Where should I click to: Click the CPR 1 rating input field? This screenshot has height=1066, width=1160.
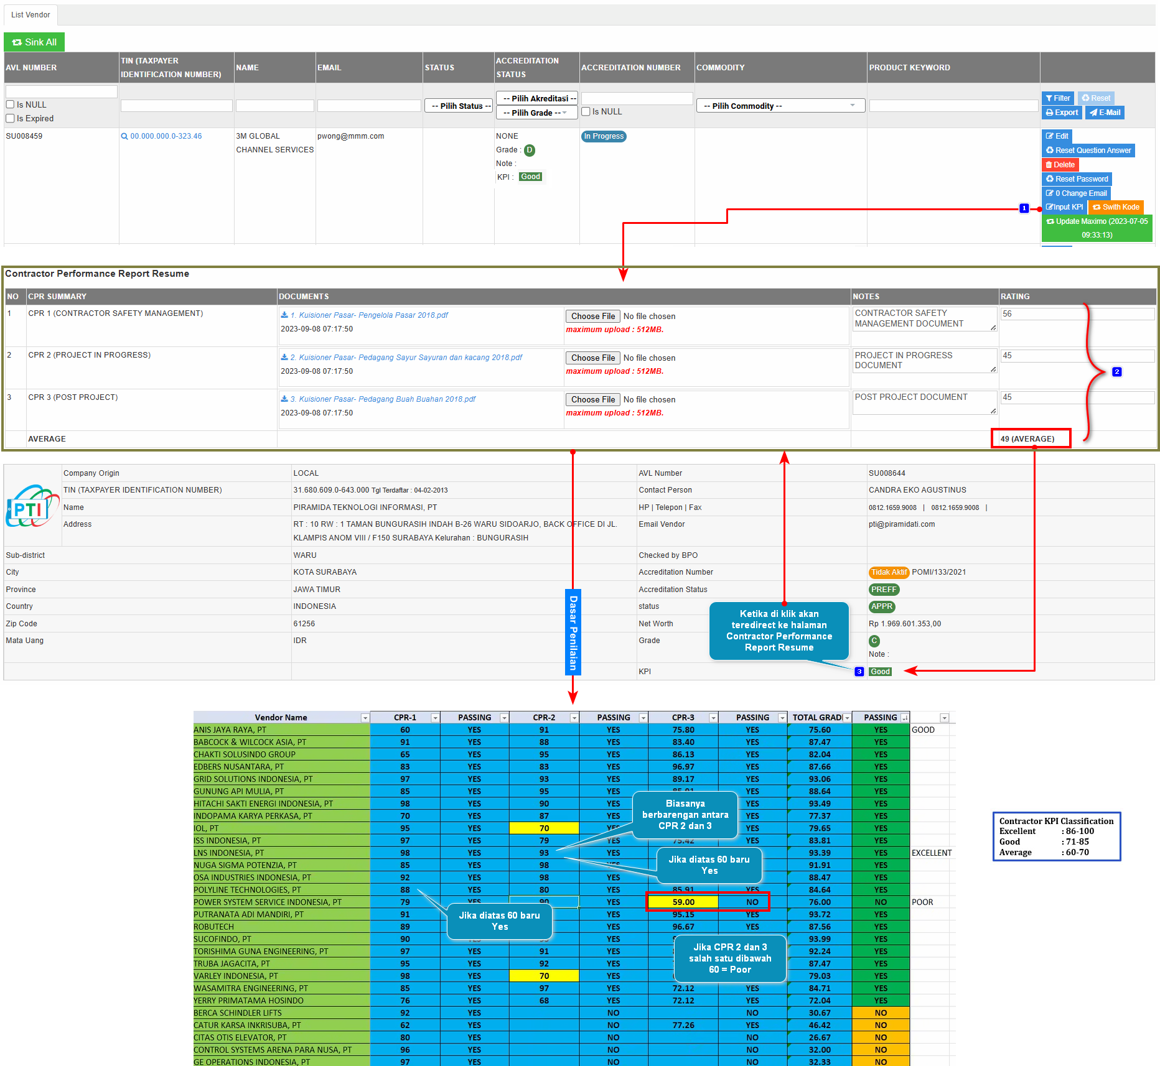pos(1077,314)
